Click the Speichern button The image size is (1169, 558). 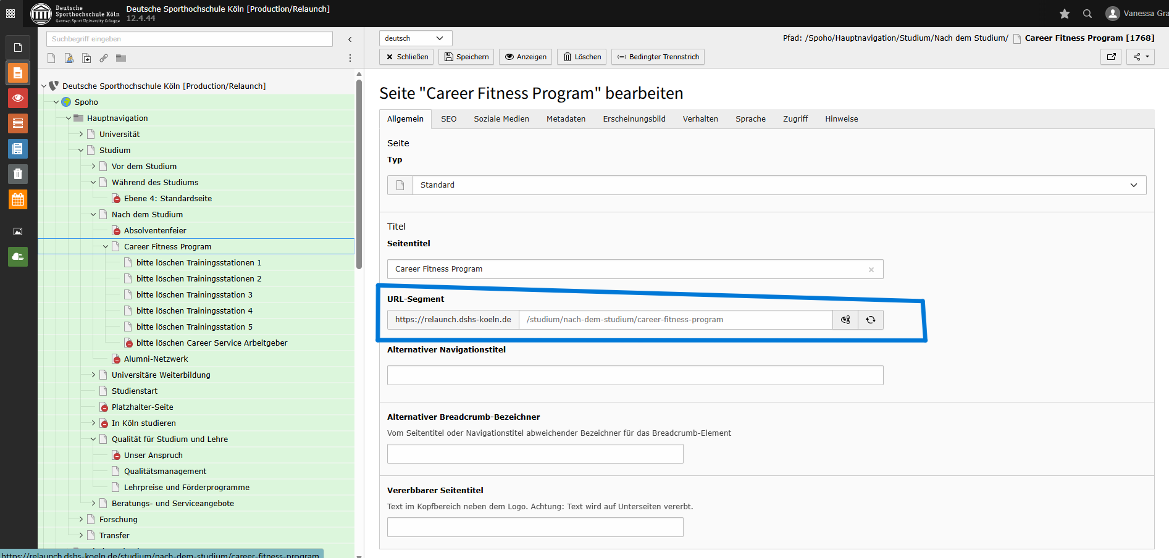[467, 57]
